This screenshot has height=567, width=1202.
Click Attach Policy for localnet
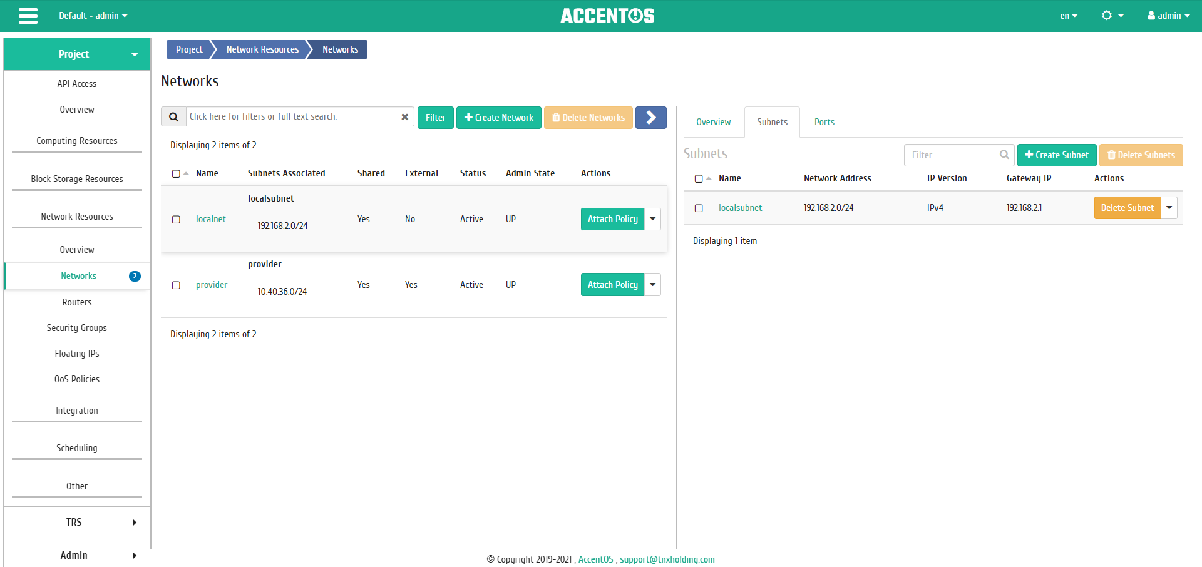pos(612,219)
